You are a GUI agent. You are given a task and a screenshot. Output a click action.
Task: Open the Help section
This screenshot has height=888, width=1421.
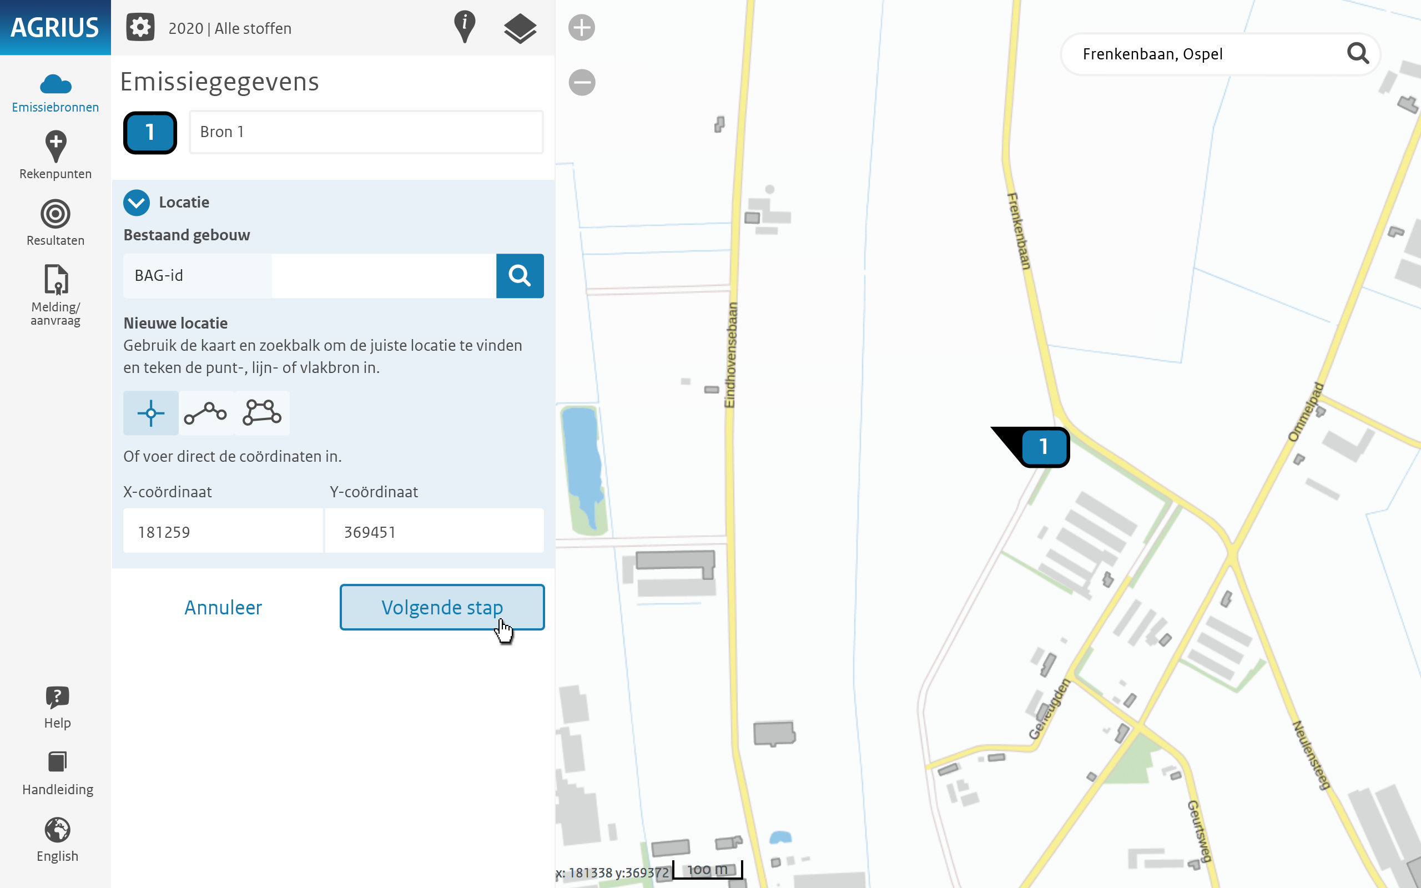click(x=57, y=707)
